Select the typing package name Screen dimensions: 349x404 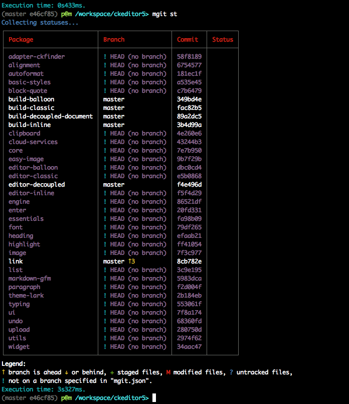[19, 304]
